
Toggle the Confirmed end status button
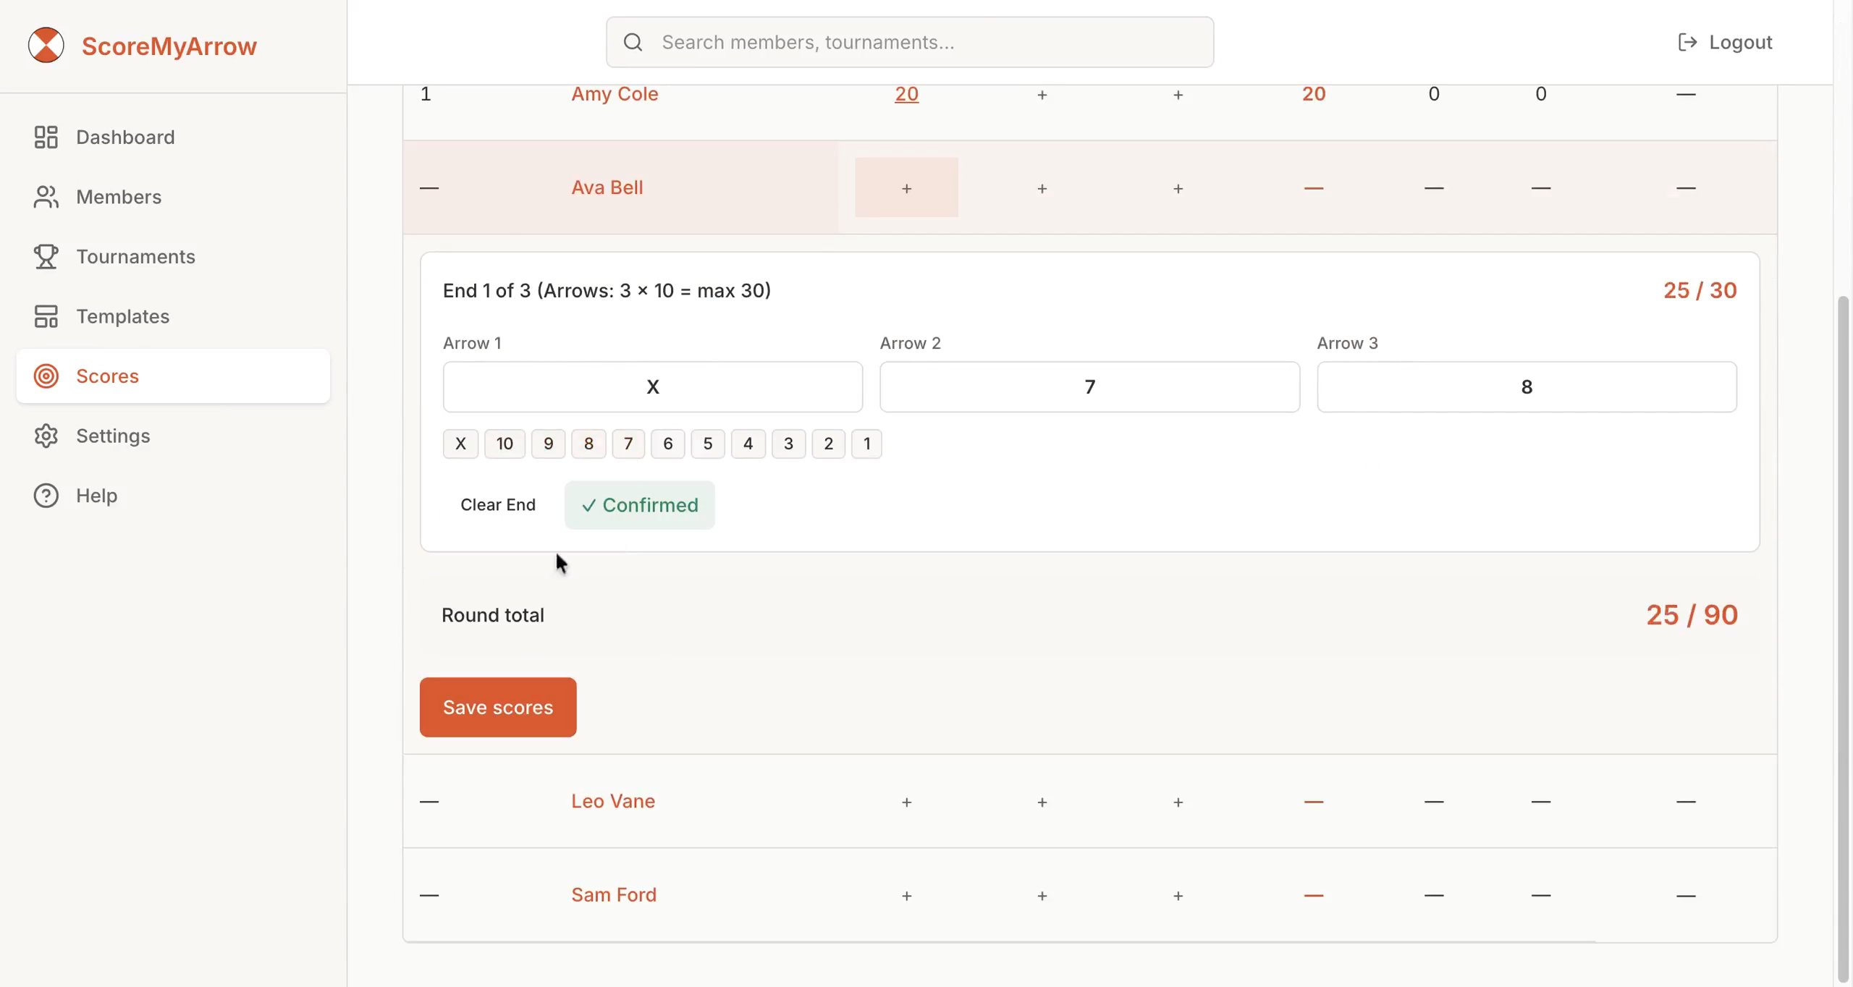pyautogui.click(x=640, y=505)
